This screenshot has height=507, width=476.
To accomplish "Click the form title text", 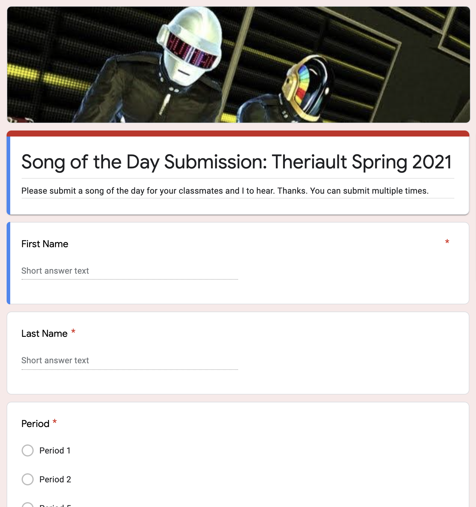I will click(236, 162).
